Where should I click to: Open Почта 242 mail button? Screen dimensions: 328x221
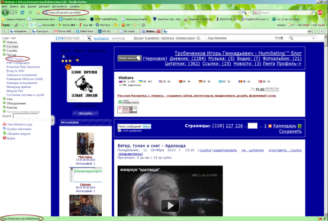46,25
